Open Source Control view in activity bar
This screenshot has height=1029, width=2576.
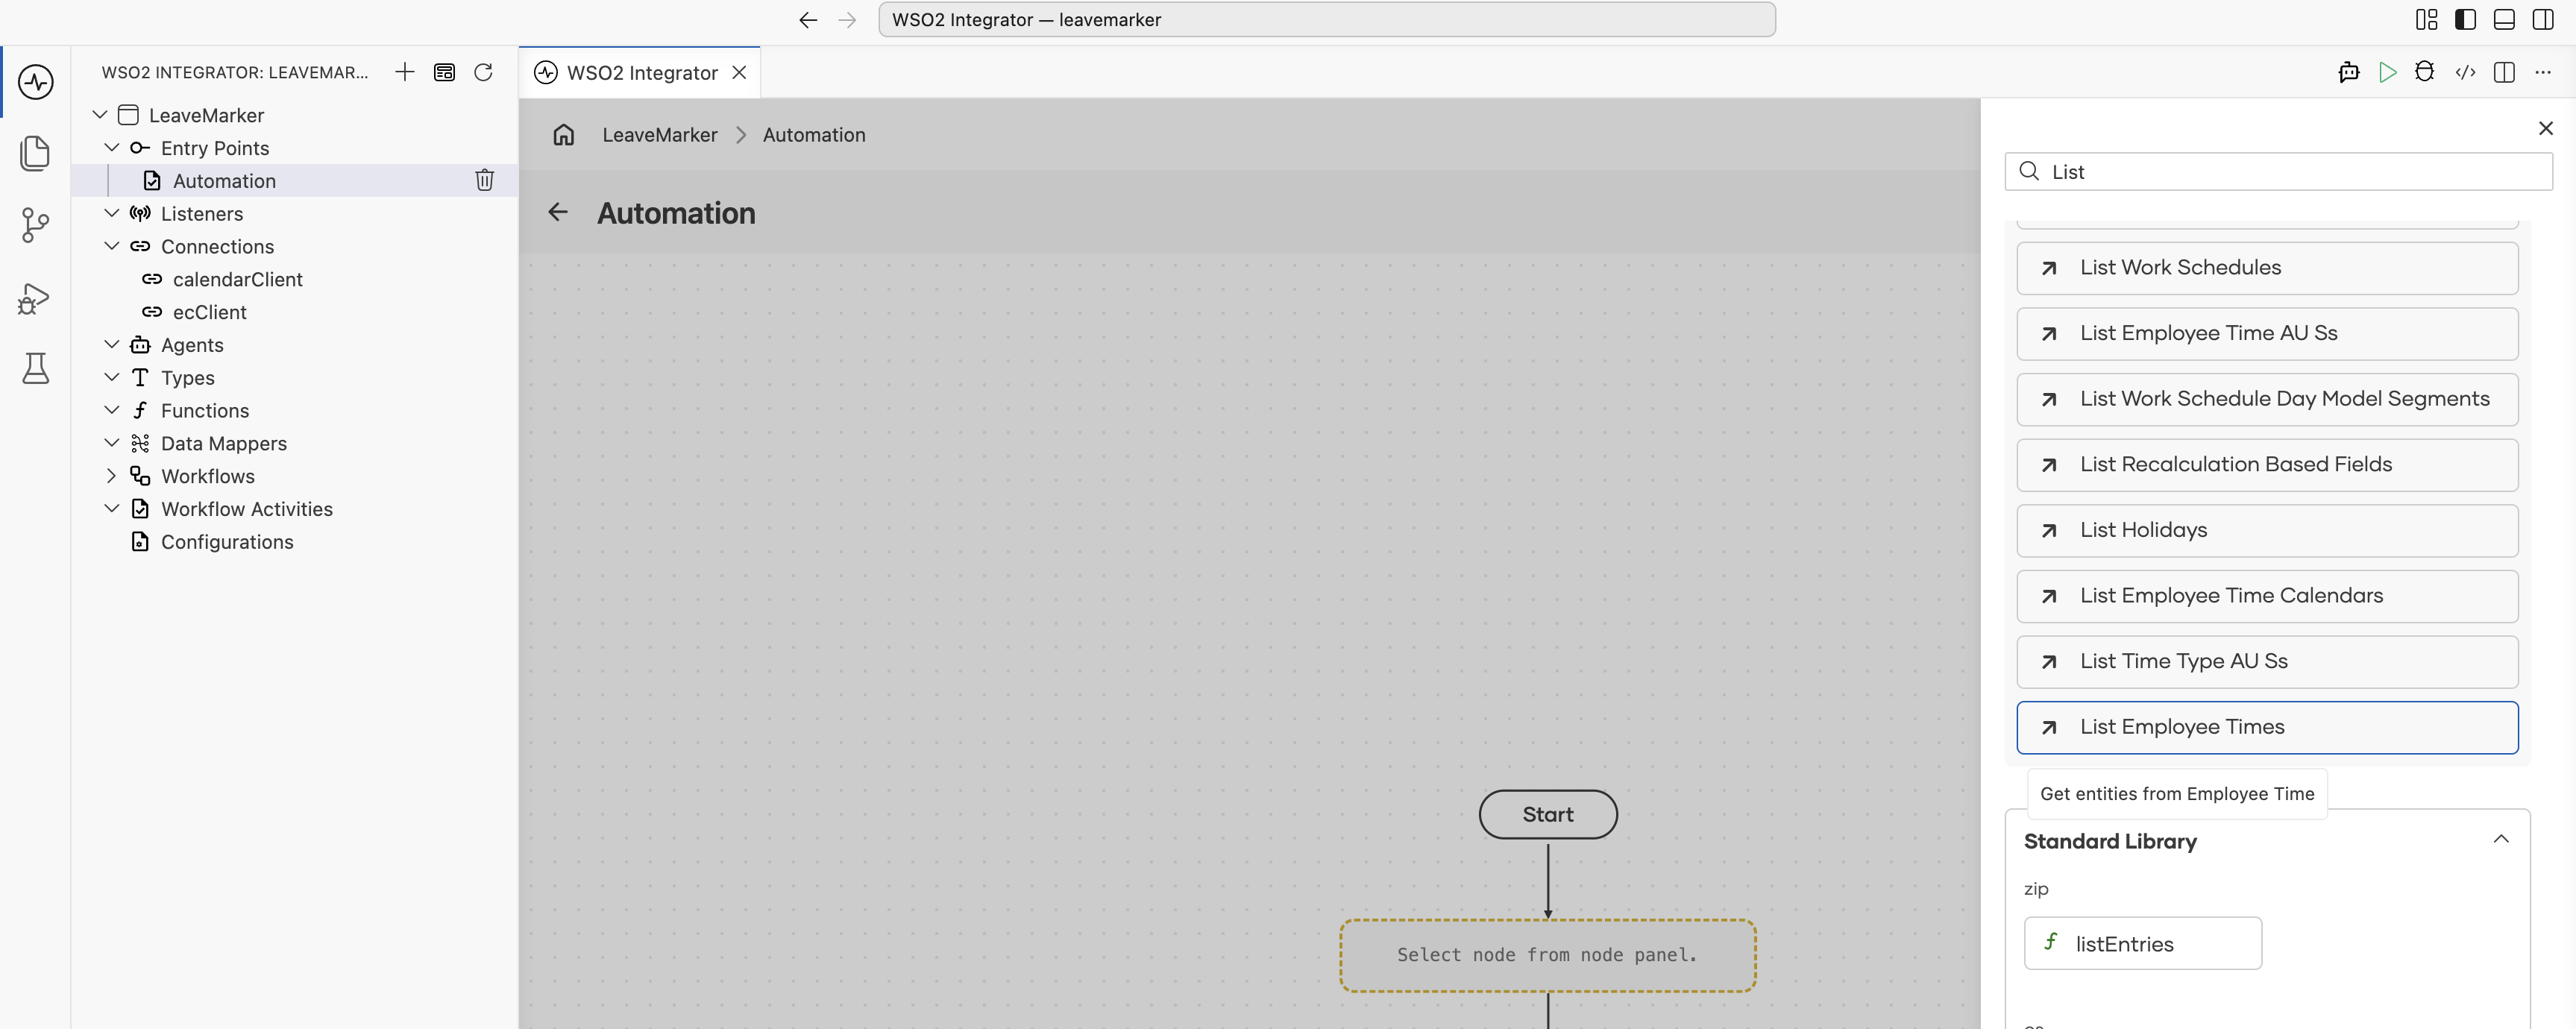click(36, 225)
